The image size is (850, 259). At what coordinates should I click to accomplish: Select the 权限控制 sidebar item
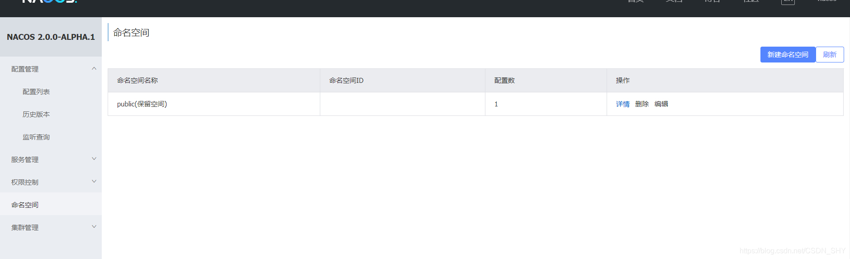pos(51,182)
